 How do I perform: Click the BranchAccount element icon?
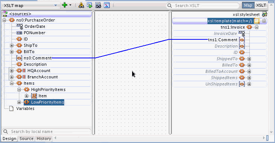coord(19,77)
